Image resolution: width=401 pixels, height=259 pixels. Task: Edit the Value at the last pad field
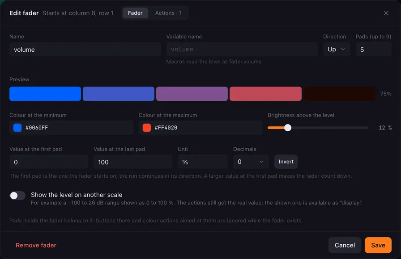click(x=133, y=162)
